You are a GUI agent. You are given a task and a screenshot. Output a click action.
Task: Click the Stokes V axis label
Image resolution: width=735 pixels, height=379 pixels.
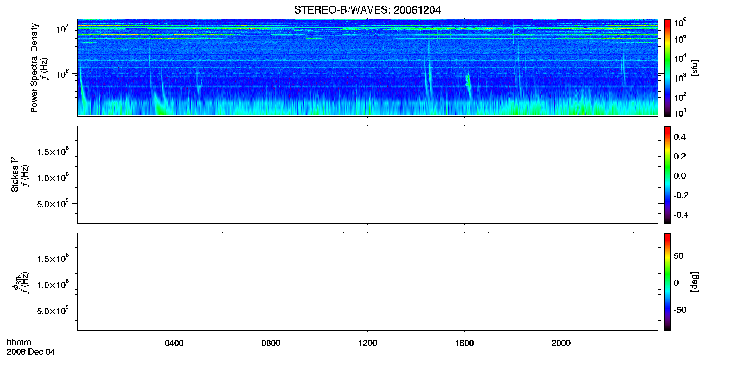click(x=15, y=174)
